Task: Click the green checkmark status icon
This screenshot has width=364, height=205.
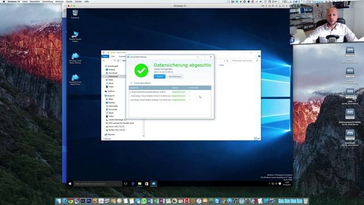Action: pyautogui.click(x=141, y=71)
